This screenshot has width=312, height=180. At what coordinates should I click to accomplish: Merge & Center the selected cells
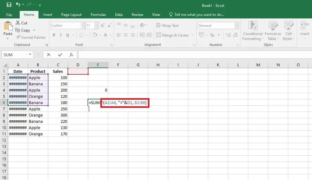coord(173,35)
